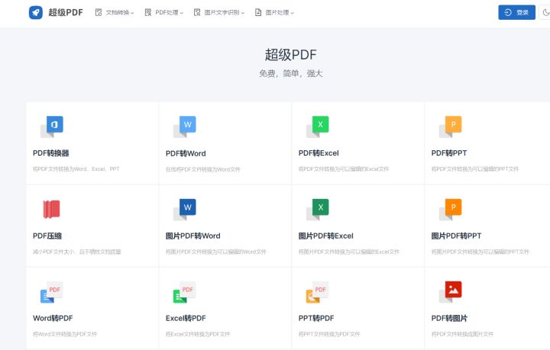Click the red picture icon above PDF转图片

(x=451, y=292)
